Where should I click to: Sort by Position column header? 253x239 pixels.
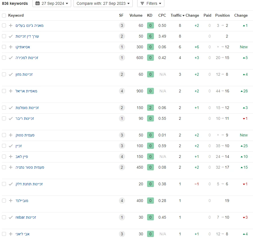(222, 15)
